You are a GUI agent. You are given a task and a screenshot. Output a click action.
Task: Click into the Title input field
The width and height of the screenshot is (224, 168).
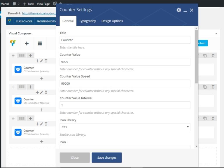click(125, 40)
